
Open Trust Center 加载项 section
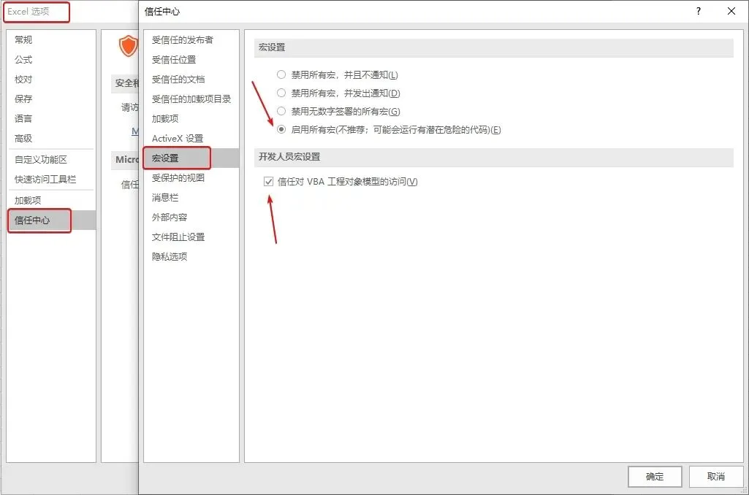pyautogui.click(x=191, y=118)
